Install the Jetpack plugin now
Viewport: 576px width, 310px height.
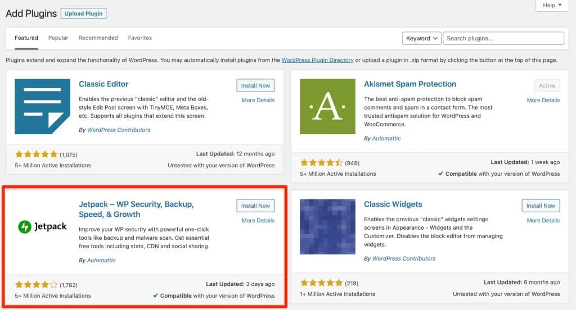(x=255, y=206)
